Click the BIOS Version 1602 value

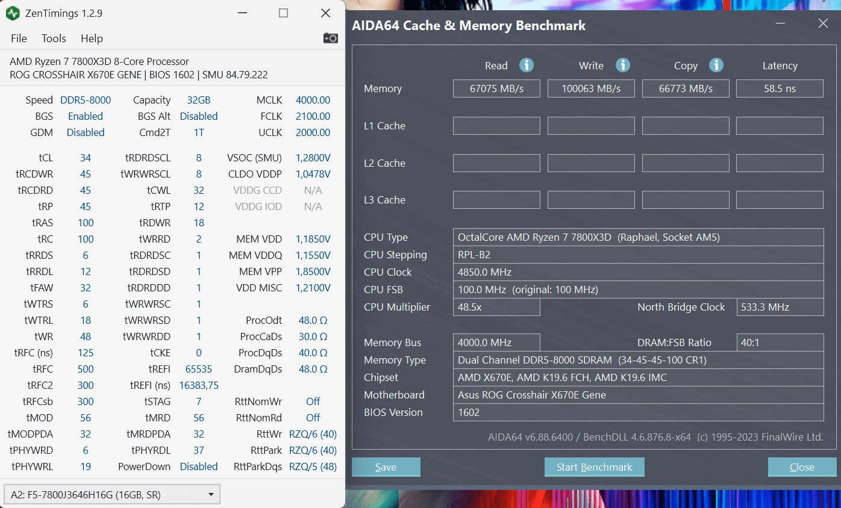[638, 412]
